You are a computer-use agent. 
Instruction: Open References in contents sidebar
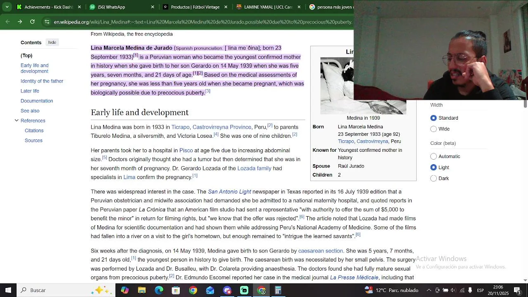pos(33,120)
